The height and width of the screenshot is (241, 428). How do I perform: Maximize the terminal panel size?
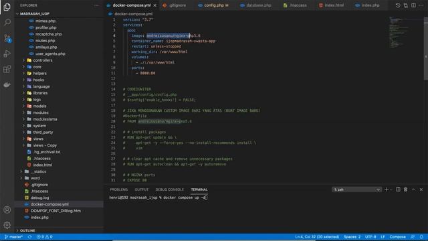tap(413, 189)
